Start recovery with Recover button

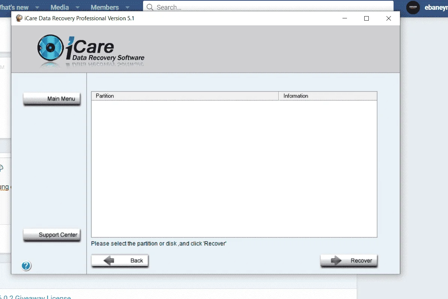click(x=349, y=260)
